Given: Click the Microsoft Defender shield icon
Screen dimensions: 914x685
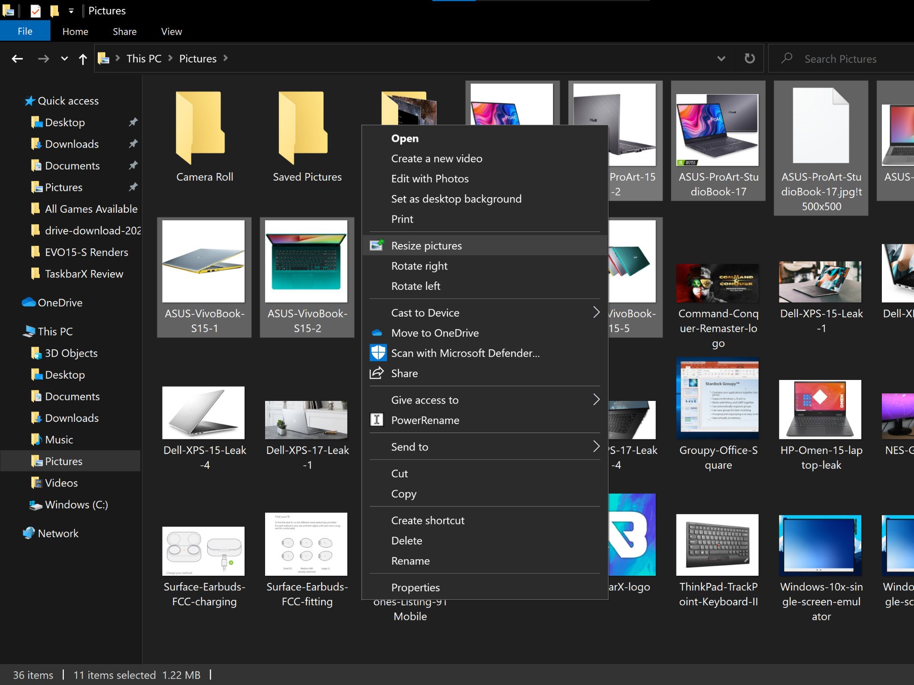Looking at the screenshot, I should (378, 353).
